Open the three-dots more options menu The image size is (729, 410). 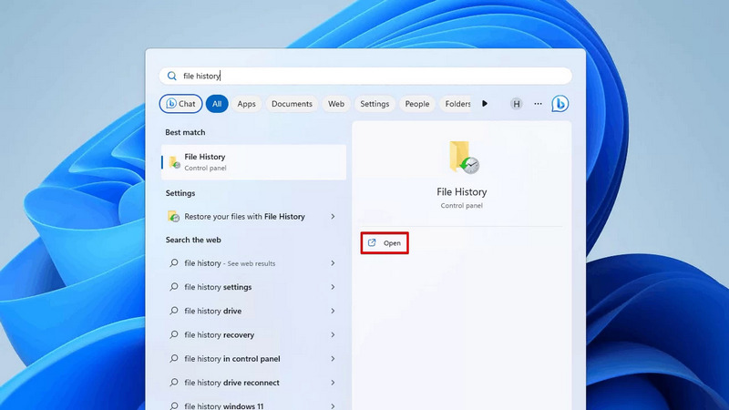click(538, 104)
